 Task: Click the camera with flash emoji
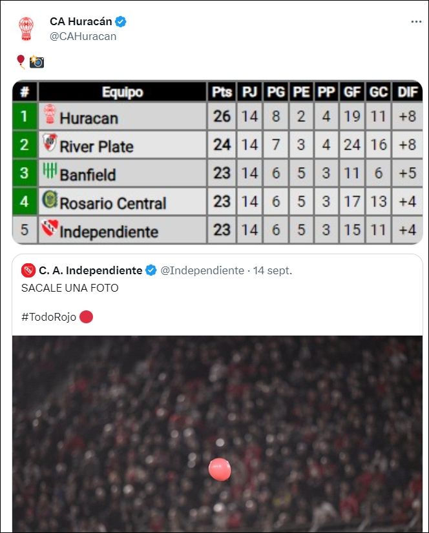point(37,62)
